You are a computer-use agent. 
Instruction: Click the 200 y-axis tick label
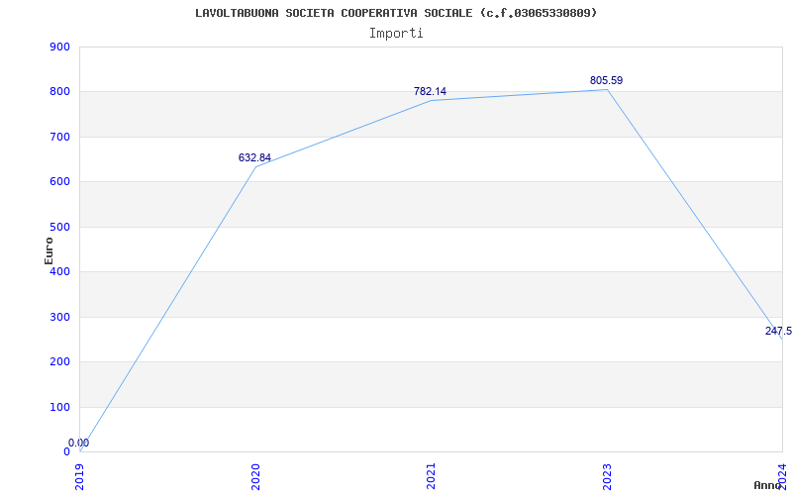click(x=59, y=361)
